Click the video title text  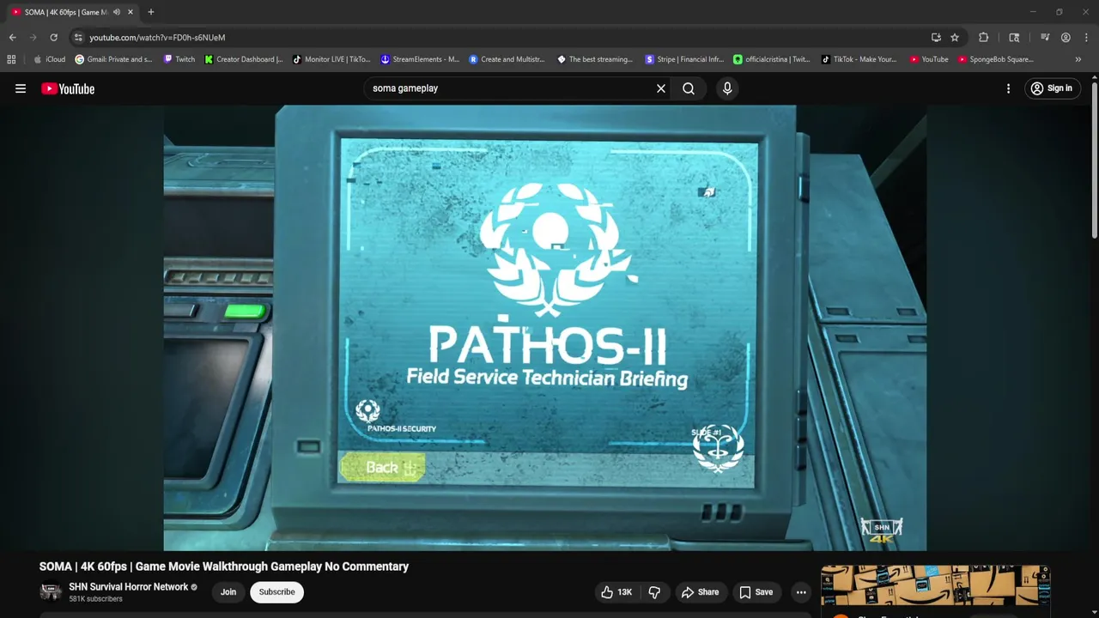(x=224, y=566)
